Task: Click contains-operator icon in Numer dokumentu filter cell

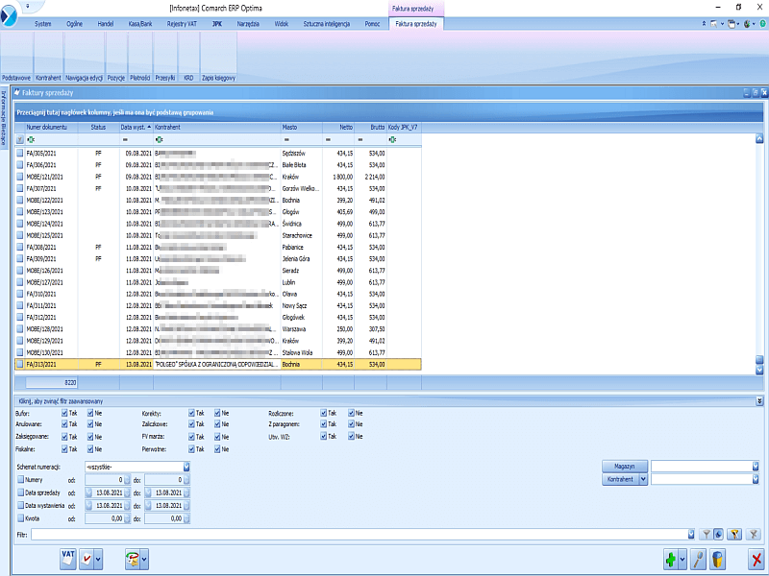Action: (x=31, y=139)
